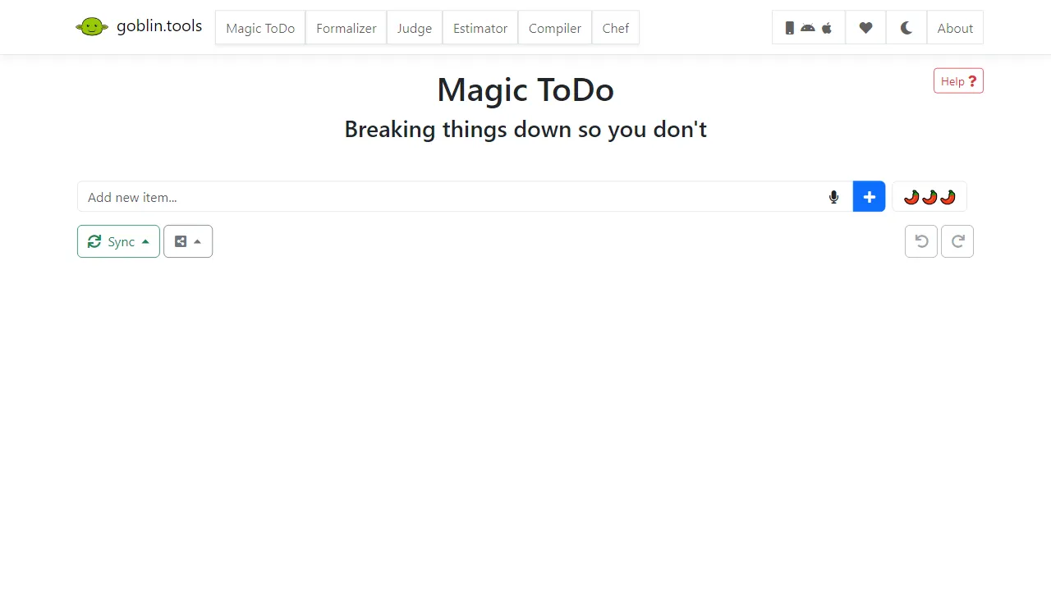Click the green goblin logo icon

click(x=92, y=27)
